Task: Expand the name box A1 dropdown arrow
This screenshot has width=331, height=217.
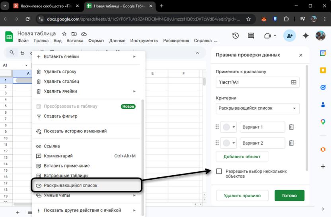Action: coord(26,65)
